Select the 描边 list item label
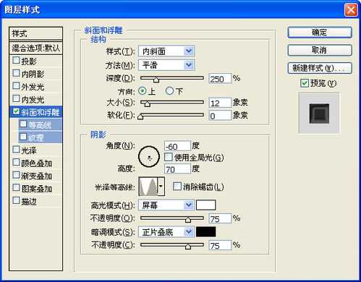The height and width of the screenshot is (282, 361). (x=29, y=202)
